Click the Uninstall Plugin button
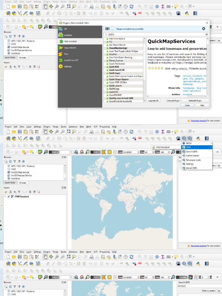This screenshot has width=222, height=296. pos(173,101)
